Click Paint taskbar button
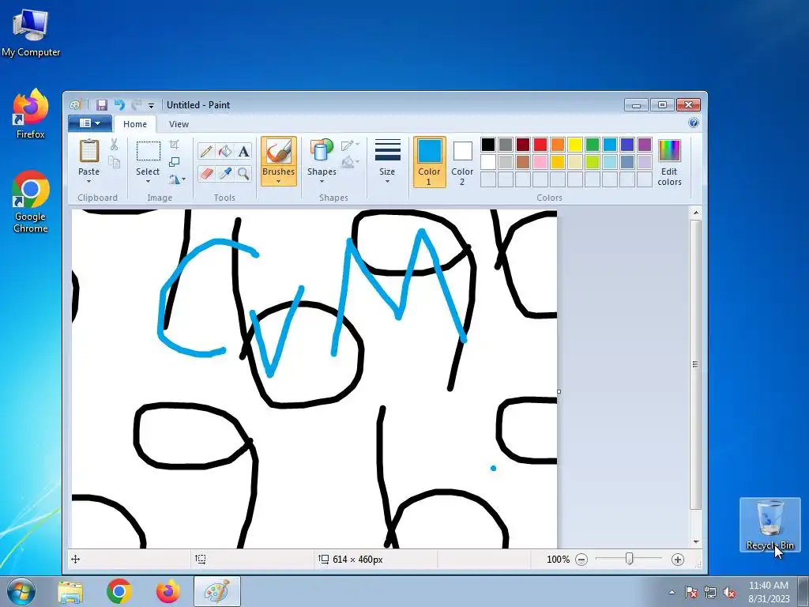Screen dimensions: 809x607 (x=217, y=591)
